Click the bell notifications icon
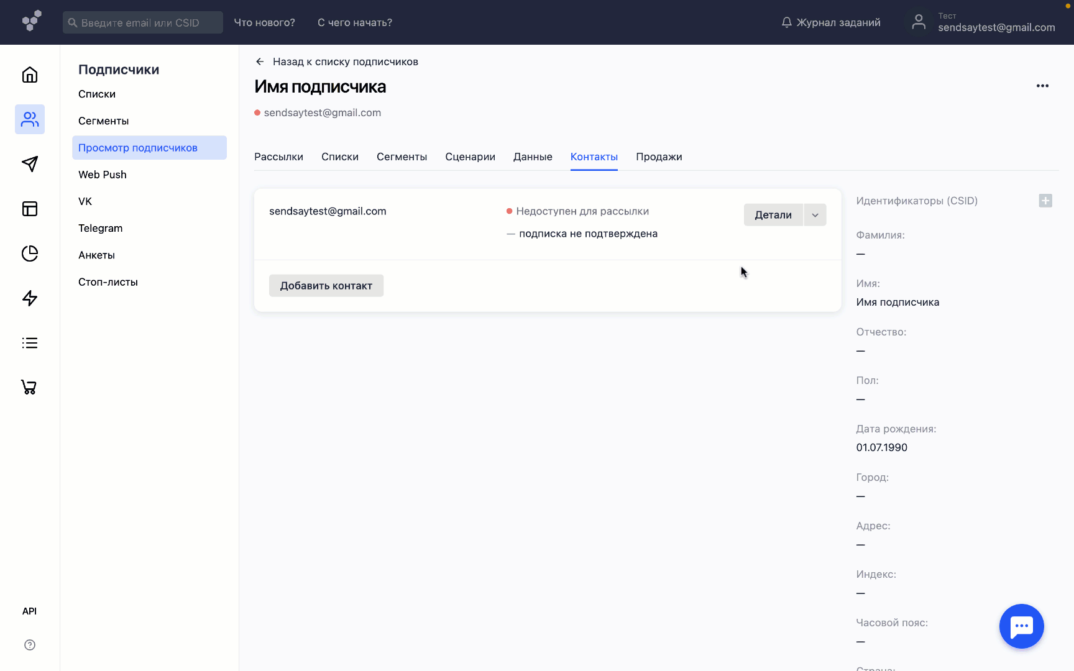This screenshot has height=671, width=1074. pyautogui.click(x=787, y=22)
